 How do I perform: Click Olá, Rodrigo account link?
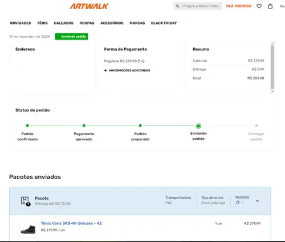239,6
